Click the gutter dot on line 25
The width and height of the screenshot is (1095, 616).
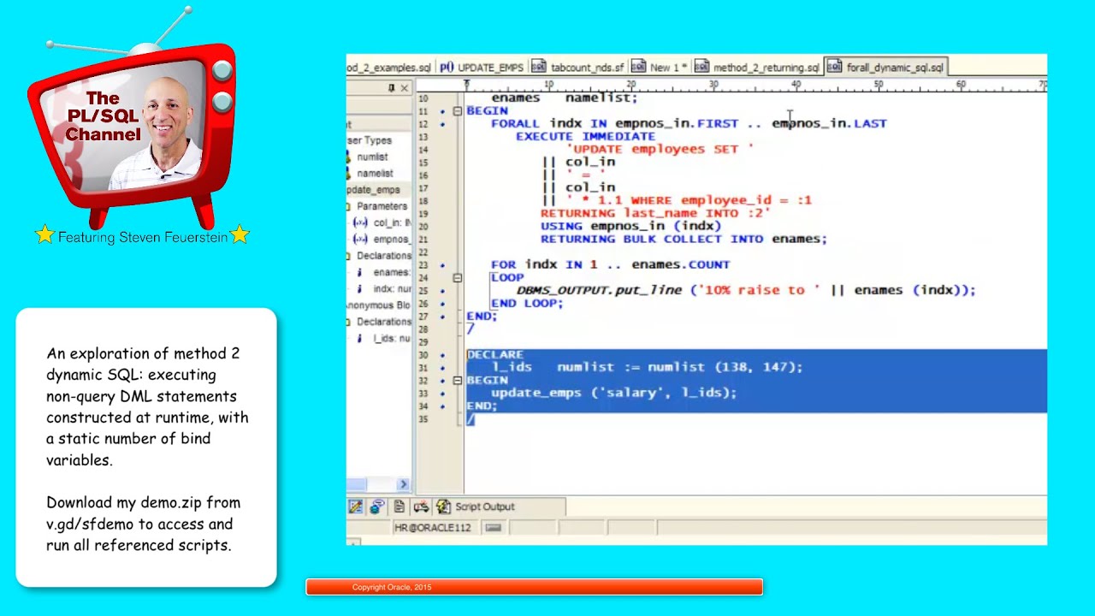(x=442, y=291)
